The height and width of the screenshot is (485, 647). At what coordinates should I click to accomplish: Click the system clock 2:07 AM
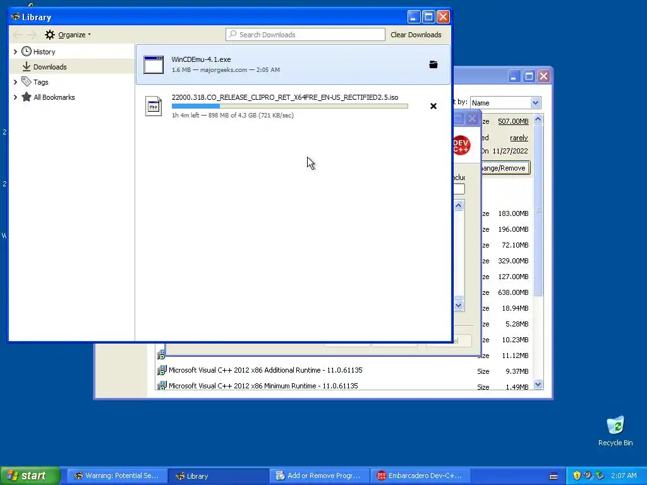pyautogui.click(x=624, y=476)
